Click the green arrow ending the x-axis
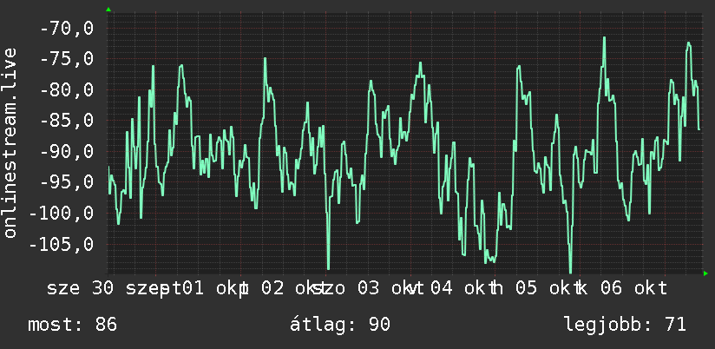Image resolution: width=715 pixels, height=349 pixels. (705, 273)
